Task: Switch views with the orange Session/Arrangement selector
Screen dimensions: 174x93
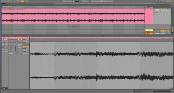Action: click(x=172, y=4)
